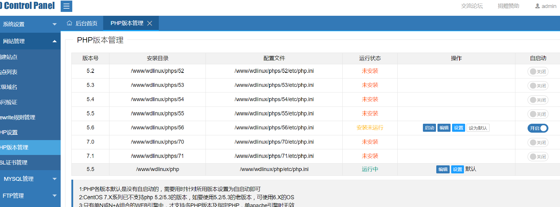
Task: Click 启动 button for PHP 5.6
Action: 429,128
